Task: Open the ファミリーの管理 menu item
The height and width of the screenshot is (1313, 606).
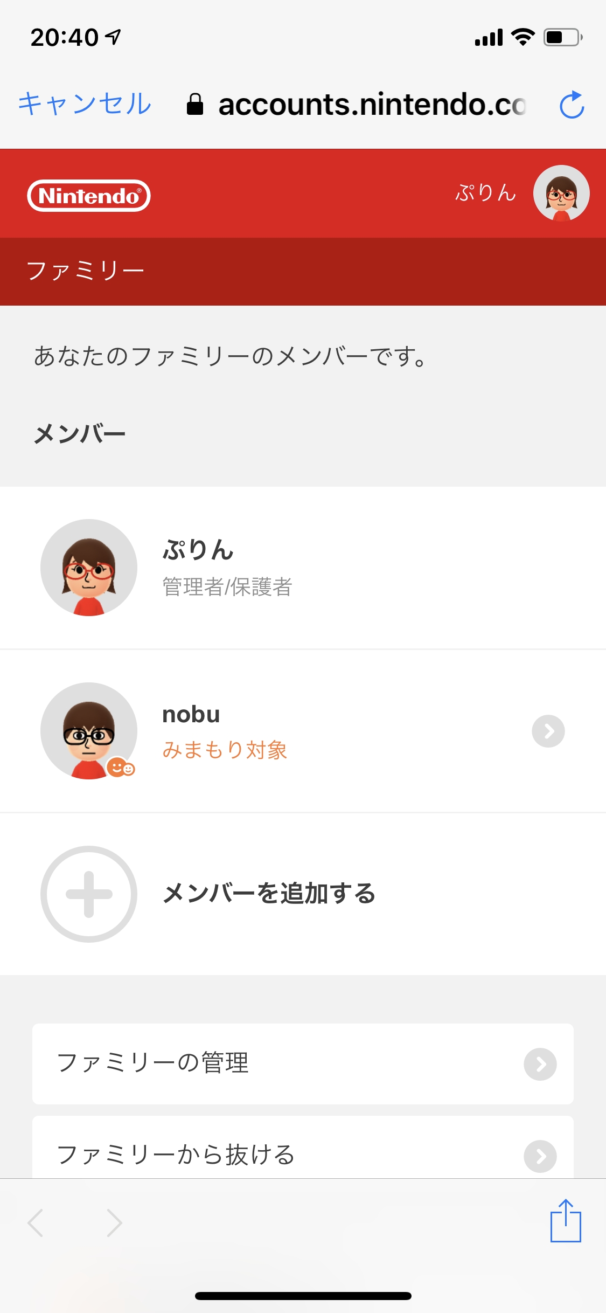Action: [152, 1063]
